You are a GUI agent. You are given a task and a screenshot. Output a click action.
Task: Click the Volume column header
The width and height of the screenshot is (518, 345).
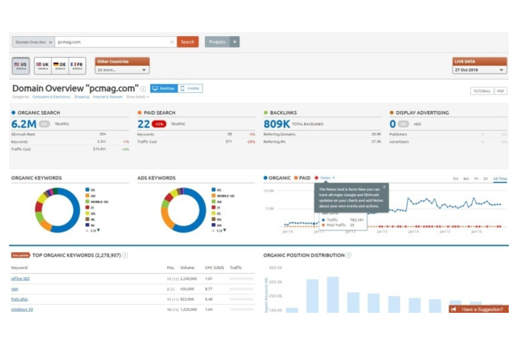(x=187, y=268)
